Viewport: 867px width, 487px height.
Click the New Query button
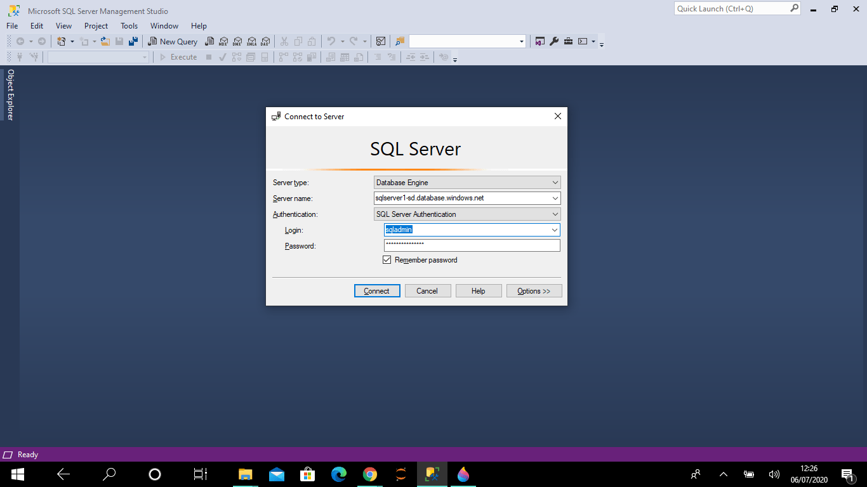tap(173, 41)
